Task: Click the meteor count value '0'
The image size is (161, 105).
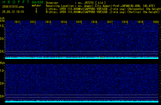Action: (x=36, y=12)
